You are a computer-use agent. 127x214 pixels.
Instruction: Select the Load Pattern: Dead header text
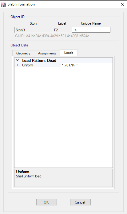39,61
